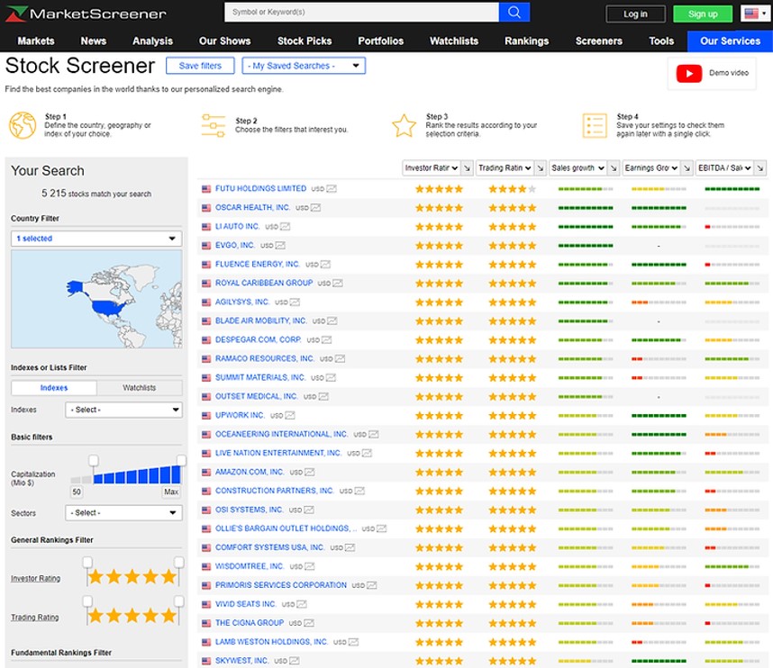This screenshot has width=773, height=668.
Task: Open the MarketScreener logo home link
Action: (86, 14)
